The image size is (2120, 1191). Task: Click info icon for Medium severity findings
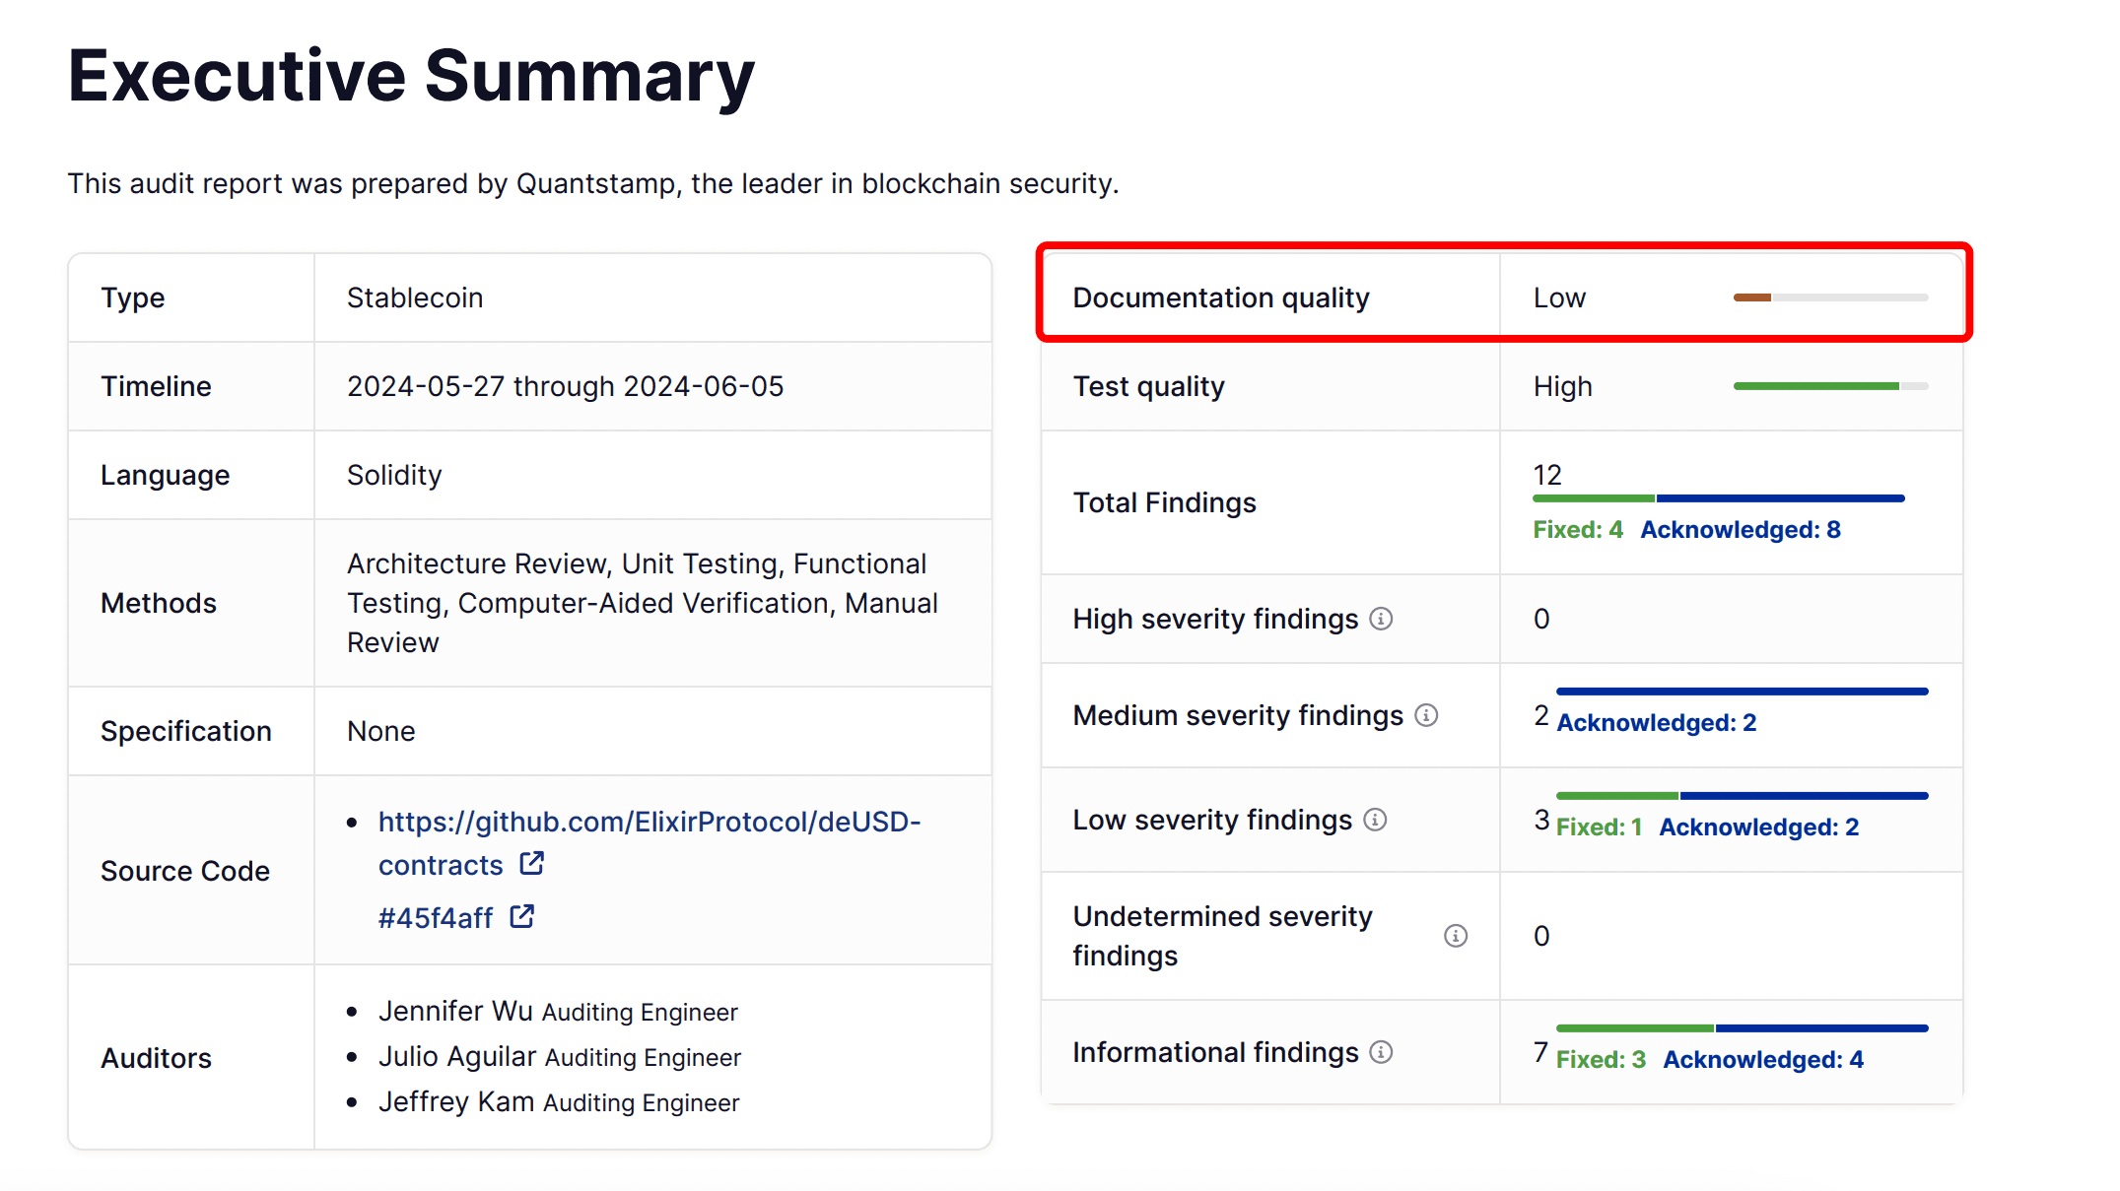(1426, 715)
